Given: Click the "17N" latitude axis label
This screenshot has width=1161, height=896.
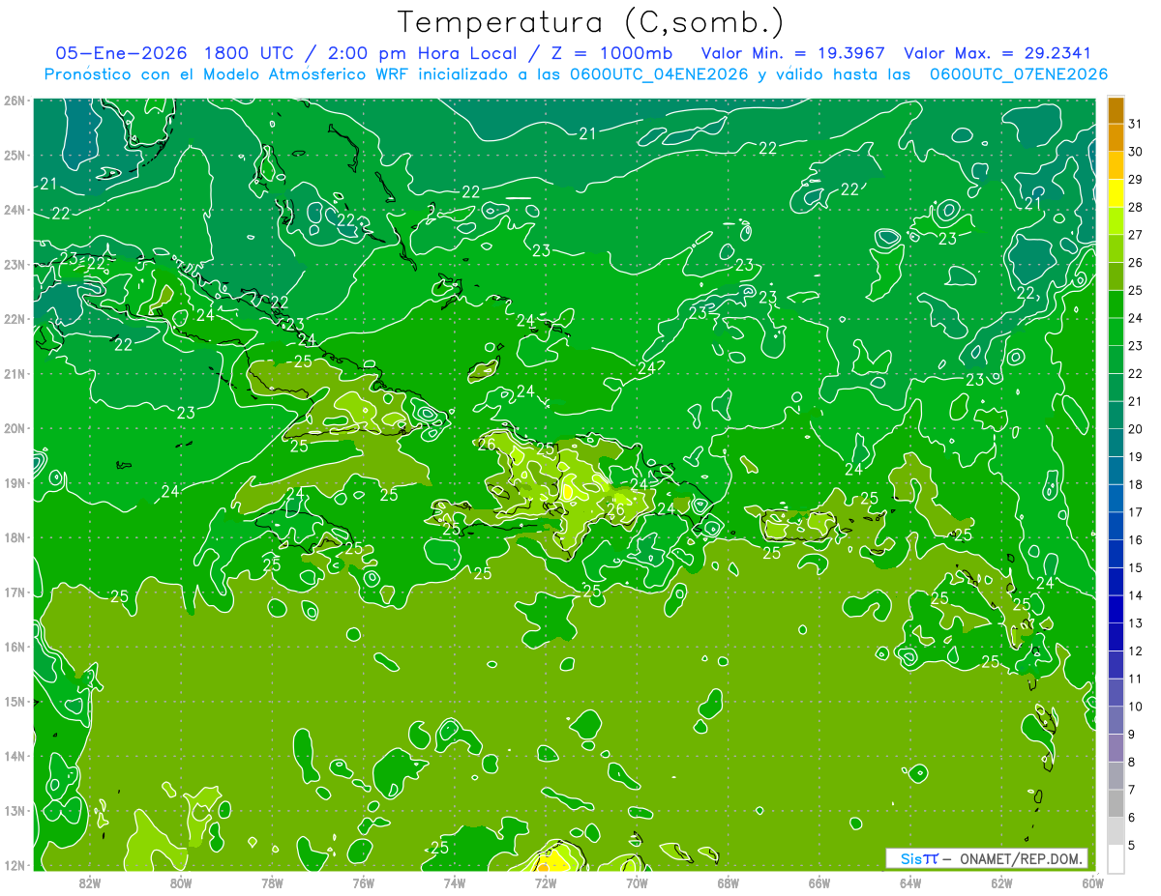Looking at the screenshot, I should click(x=15, y=592).
